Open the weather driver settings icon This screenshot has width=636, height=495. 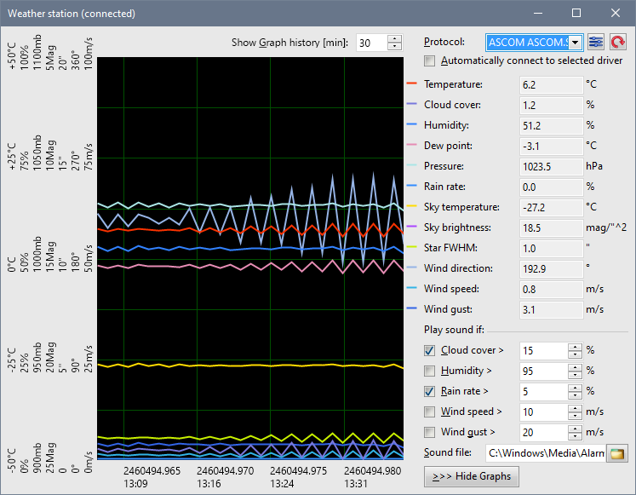596,42
